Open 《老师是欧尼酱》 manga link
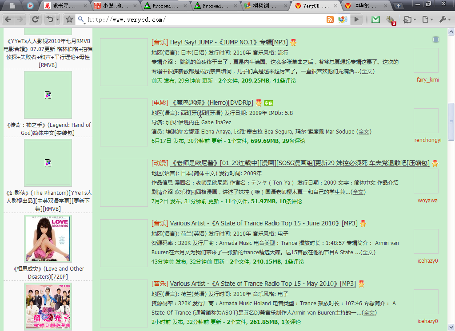The height and width of the screenshot is (331, 455). point(299,163)
